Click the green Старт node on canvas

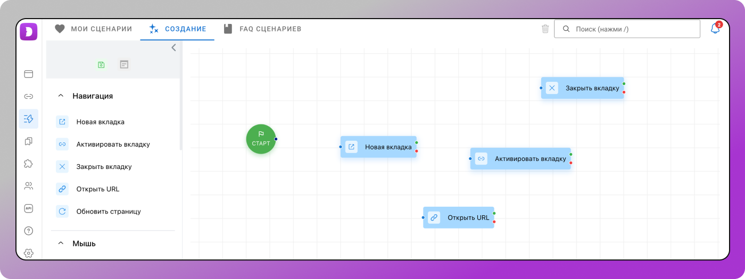click(x=261, y=139)
